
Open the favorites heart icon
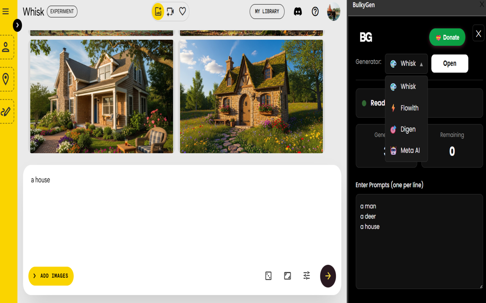[x=183, y=11]
